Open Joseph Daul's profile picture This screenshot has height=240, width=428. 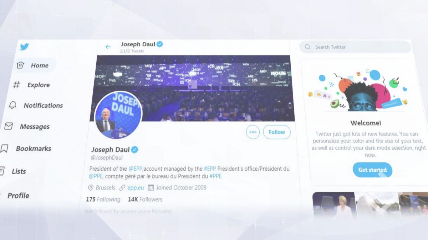118,115
